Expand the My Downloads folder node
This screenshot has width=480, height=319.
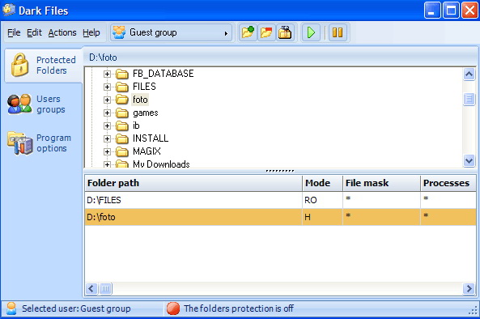tap(107, 164)
